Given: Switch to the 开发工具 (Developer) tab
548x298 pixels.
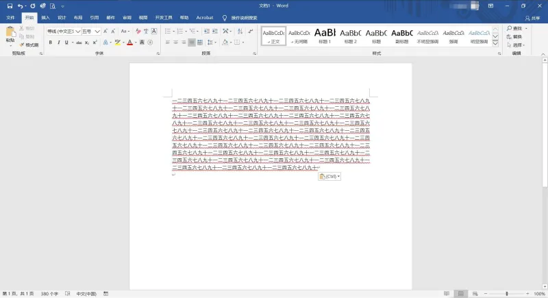Looking at the screenshot, I should coord(164,18).
